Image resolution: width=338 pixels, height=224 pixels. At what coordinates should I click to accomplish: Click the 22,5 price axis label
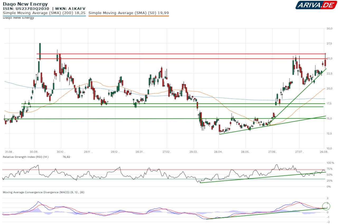tap(329, 74)
